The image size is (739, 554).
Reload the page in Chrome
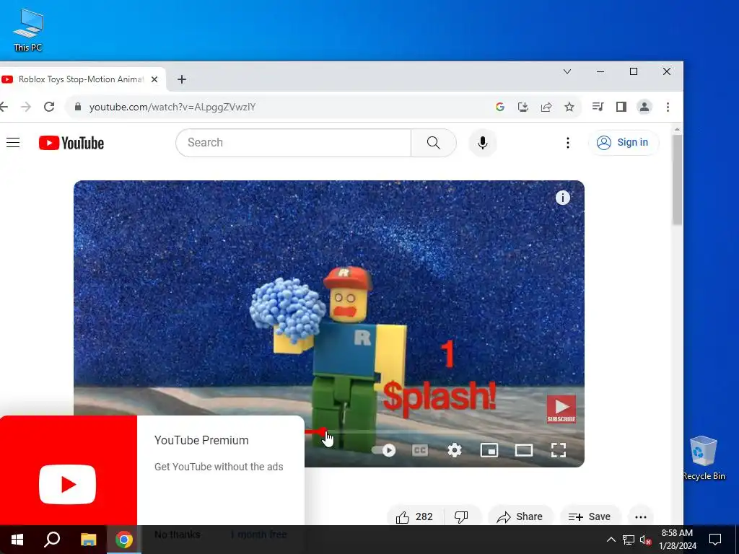click(x=49, y=107)
